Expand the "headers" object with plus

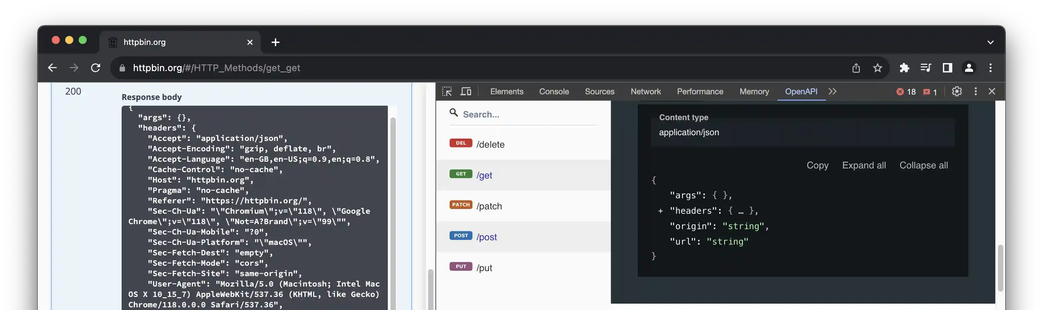(x=660, y=211)
